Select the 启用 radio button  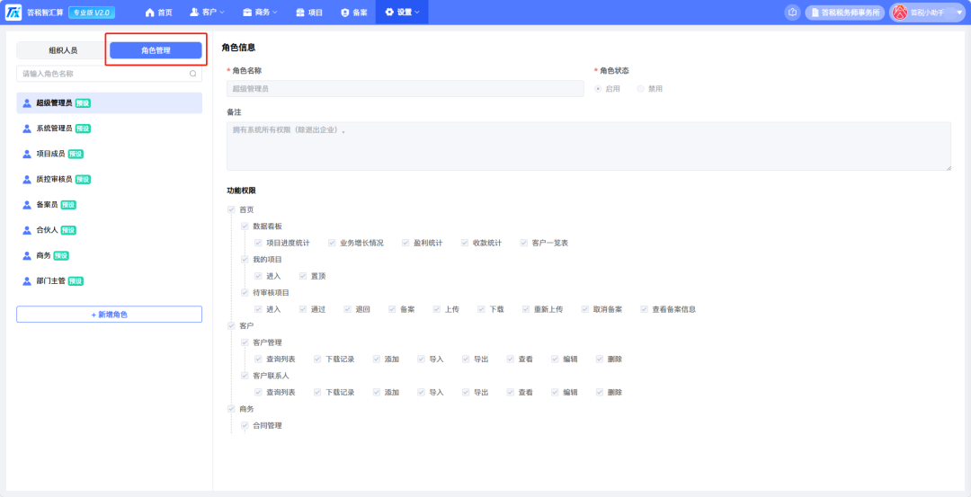pyautogui.click(x=598, y=88)
